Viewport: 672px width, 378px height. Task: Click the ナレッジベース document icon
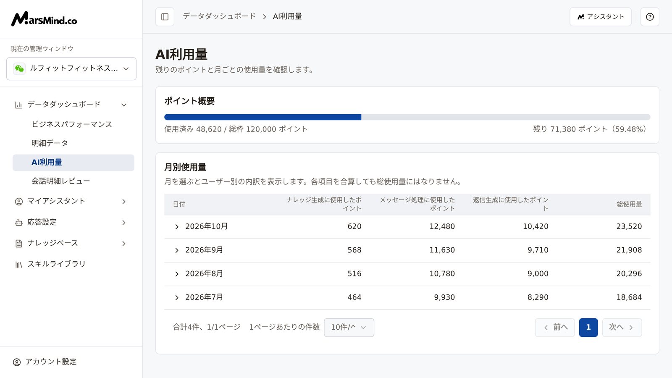(x=18, y=244)
